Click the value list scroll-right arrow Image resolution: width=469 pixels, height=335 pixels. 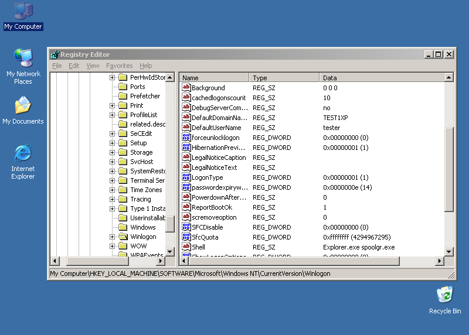click(x=439, y=261)
